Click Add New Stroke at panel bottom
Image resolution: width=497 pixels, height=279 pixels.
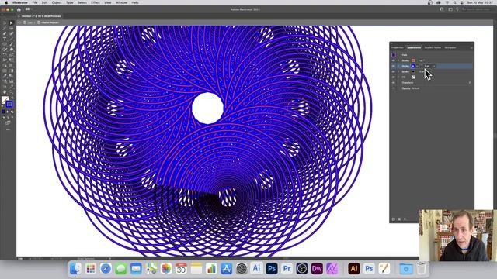[394, 219]
